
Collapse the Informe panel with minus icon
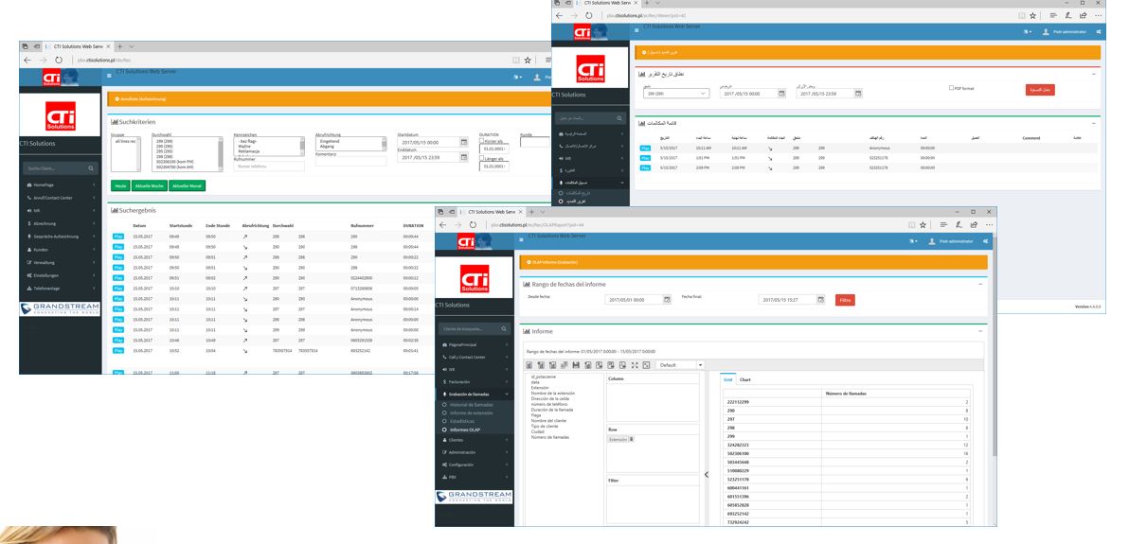click(979, 331)
